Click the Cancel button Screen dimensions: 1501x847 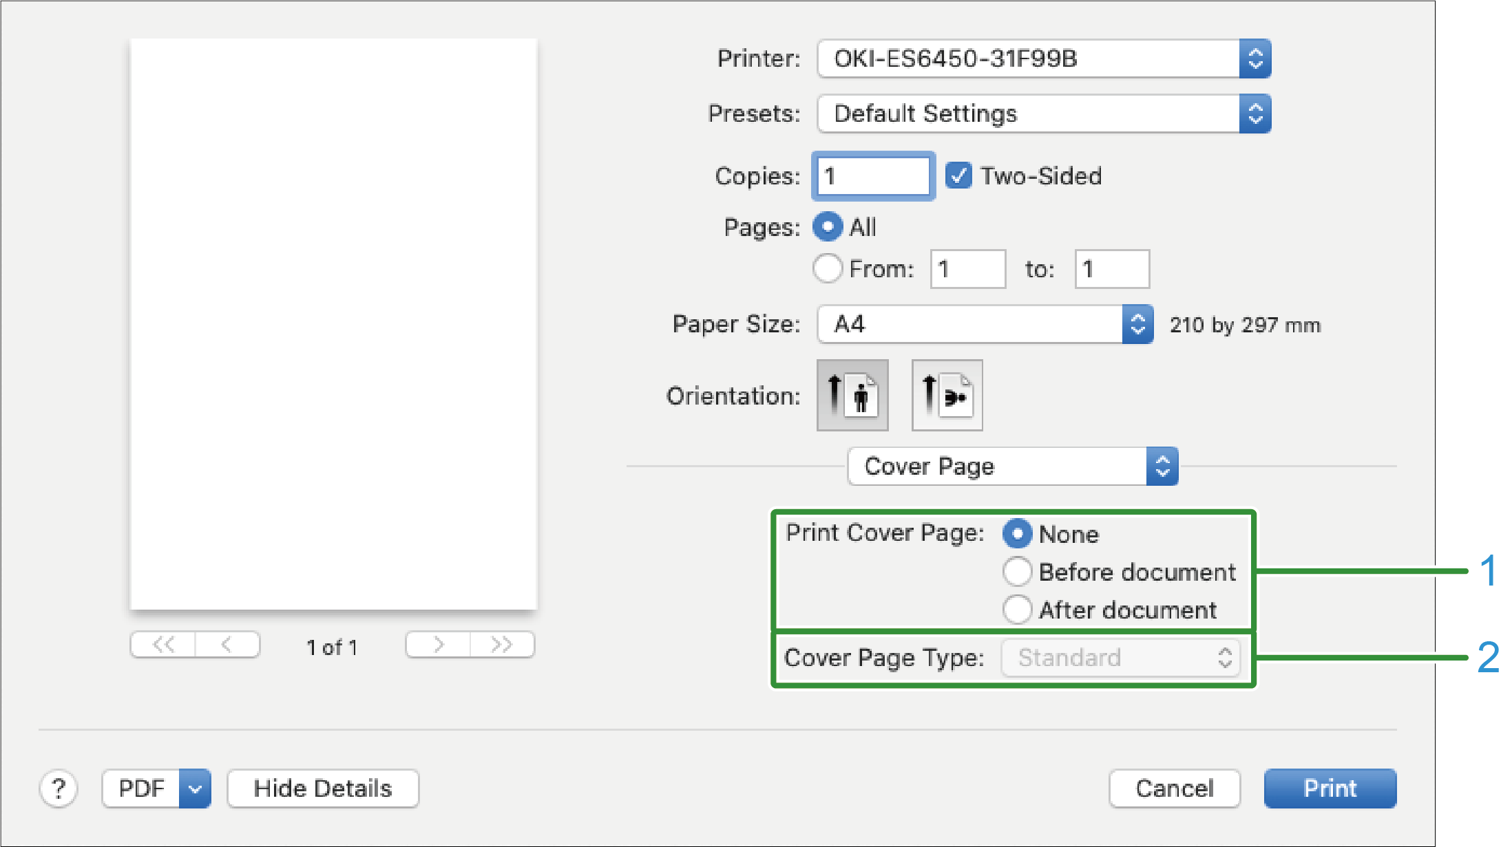(x=1175, y=789)
